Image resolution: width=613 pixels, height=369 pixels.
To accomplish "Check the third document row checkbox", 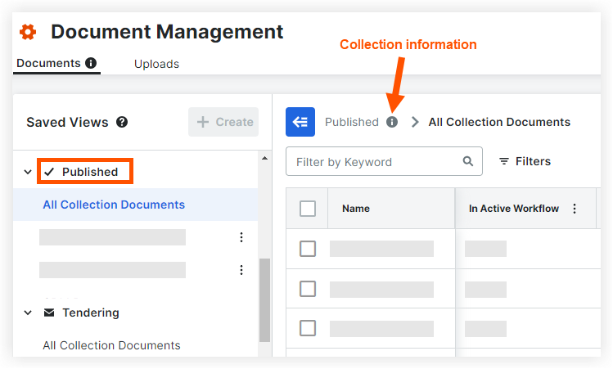I will pyautogui.click(x=308, y=328).
